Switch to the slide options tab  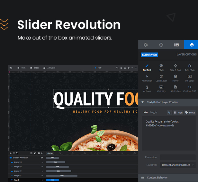(x=176, y=45)
